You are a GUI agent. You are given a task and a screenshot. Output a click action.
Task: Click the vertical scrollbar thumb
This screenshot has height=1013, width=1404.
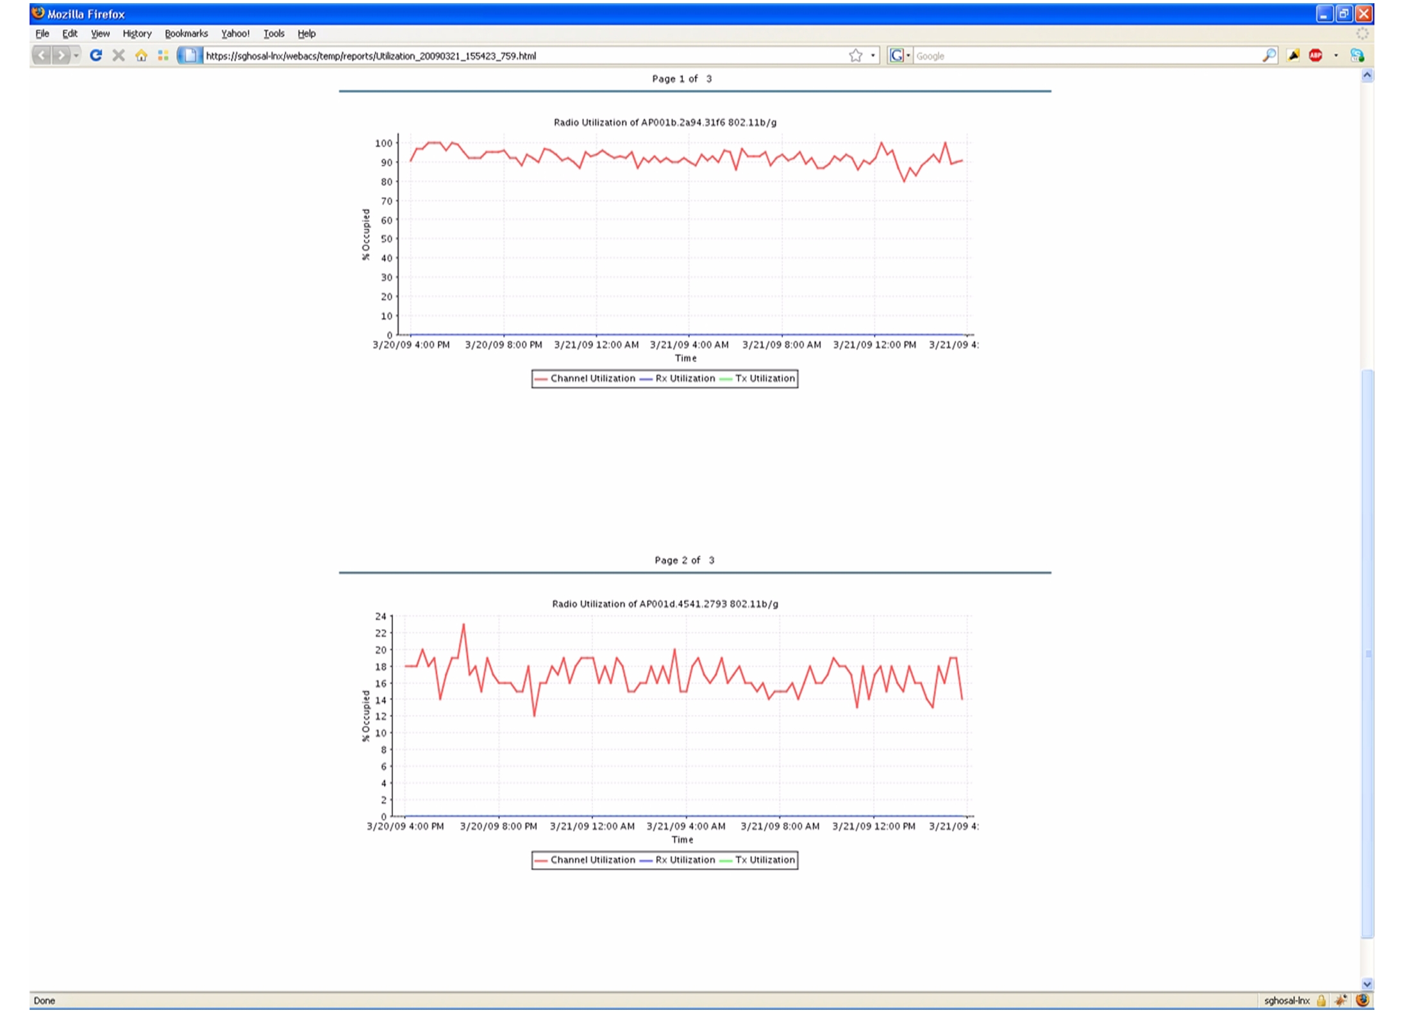[x=1367, y=653]
